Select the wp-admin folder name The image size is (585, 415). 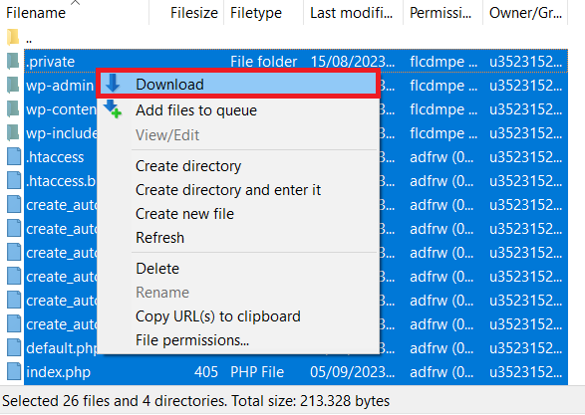tap(60, 86)
